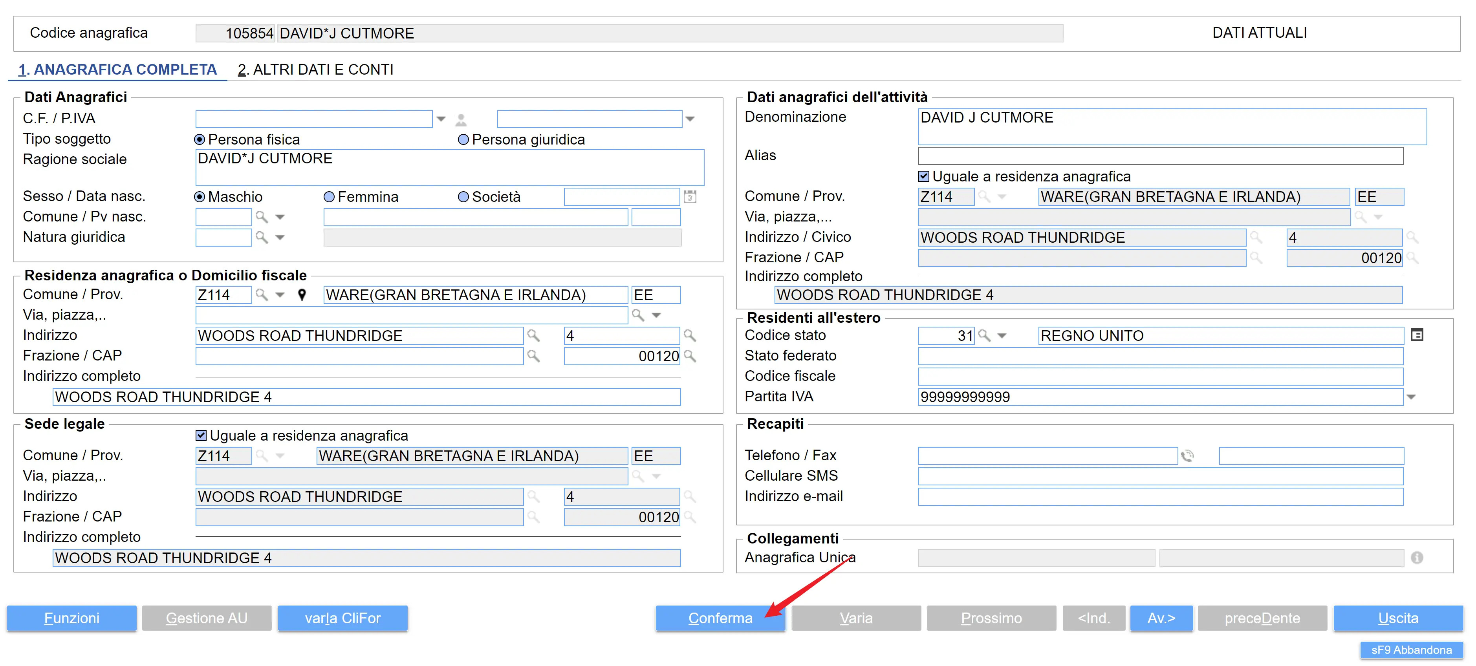
Task: Switch to the 2. ALTRI DATI E CONTI tab
Action: pyautogui.click(x=315, y=70)
